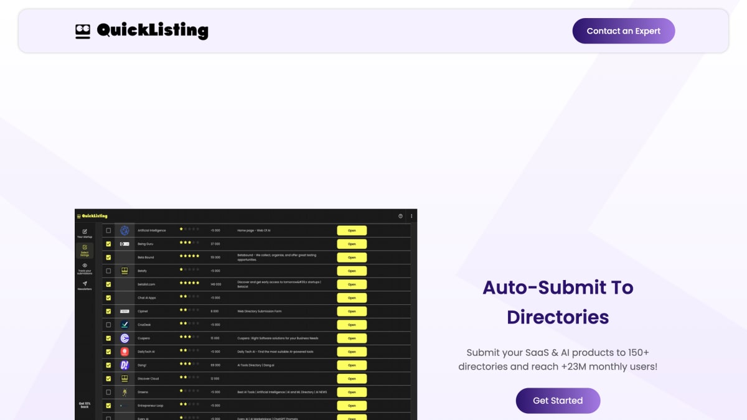The height and width of the screenshot is (420, 747).
Task: Click the 'Home page - Web Of AI' description
Action: tap(254, 230)
